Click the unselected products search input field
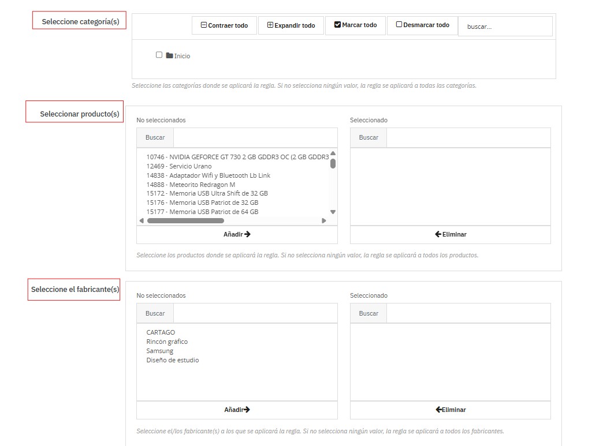Viewport: 603px width, 446px height. 255,138
